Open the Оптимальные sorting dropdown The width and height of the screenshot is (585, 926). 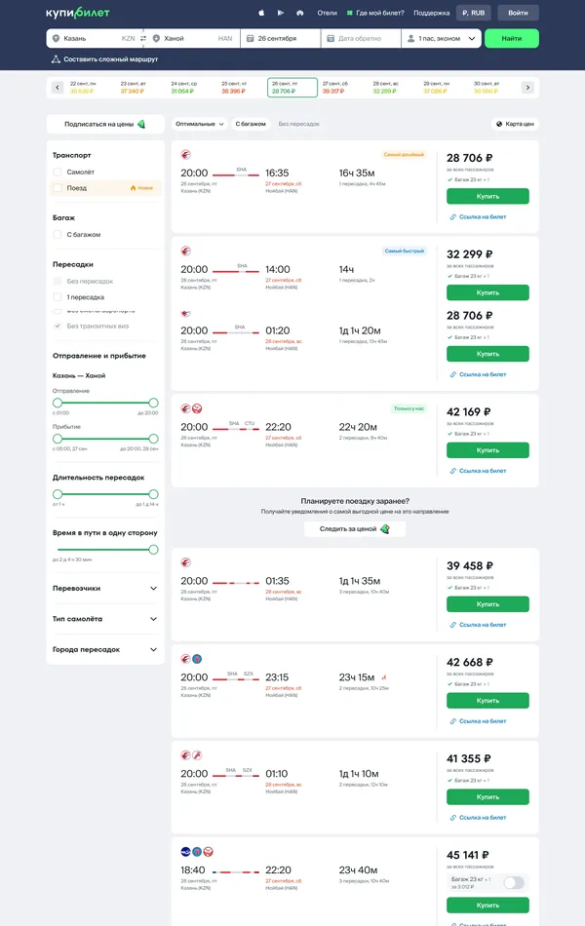coord(198,124)
